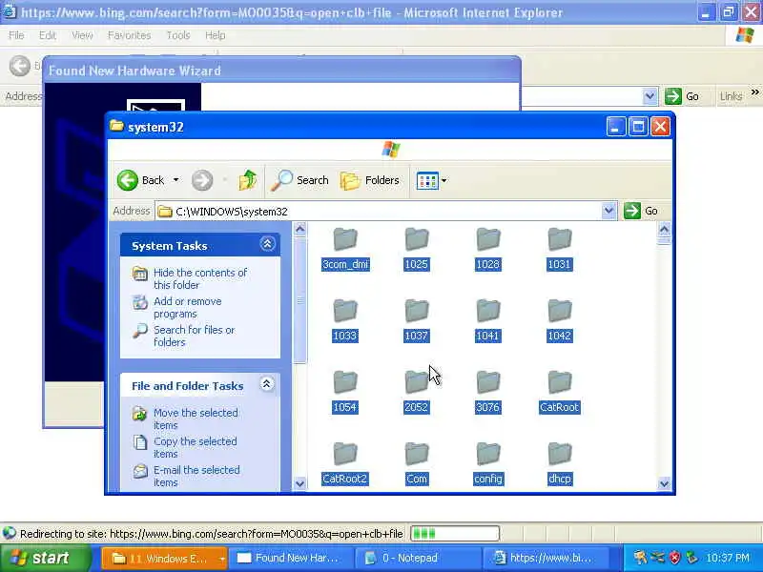Click the task pane scrollbar down arrow
Image resolution: width=763 pixels, height=572 pixels.
click(300, 483)
